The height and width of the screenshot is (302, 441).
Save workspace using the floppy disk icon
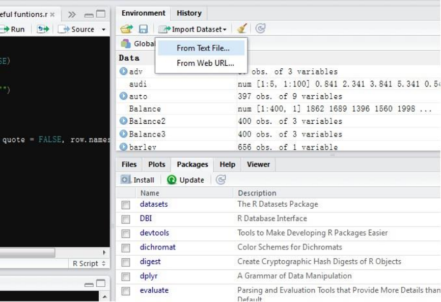[143, 29]
